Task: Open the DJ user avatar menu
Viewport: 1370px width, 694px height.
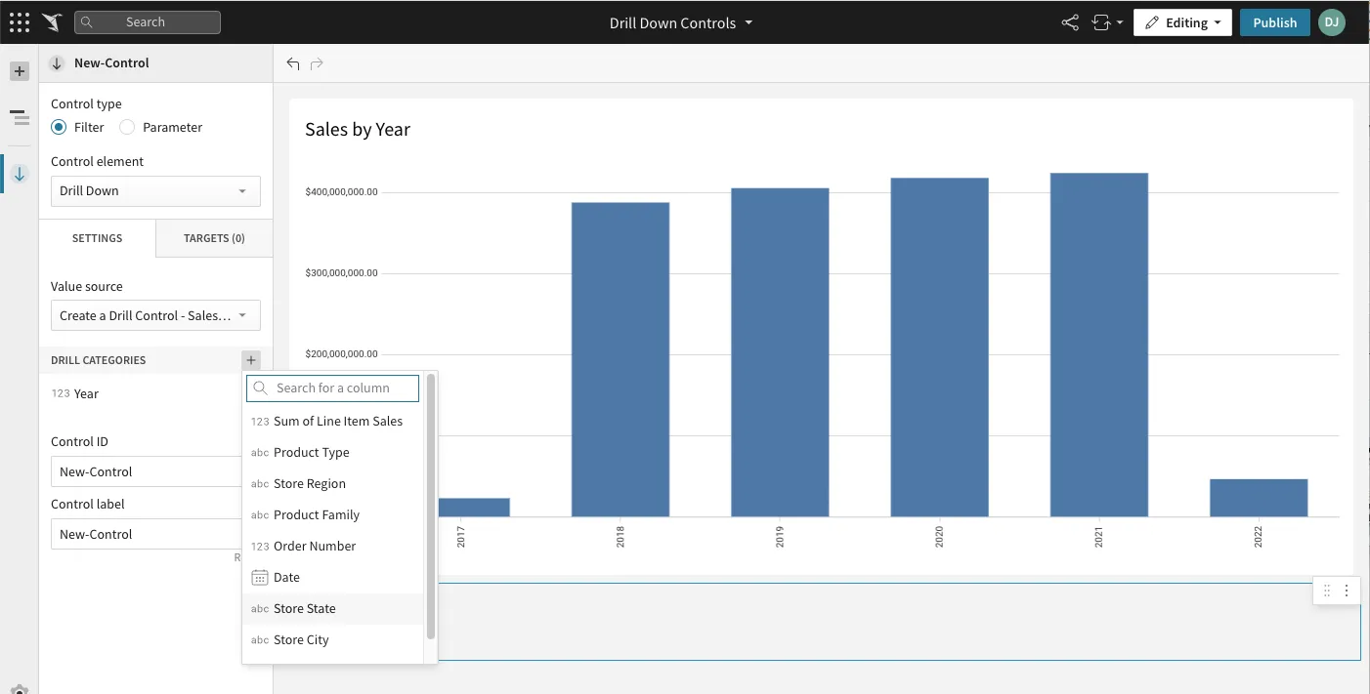Action: click(x=1331, y=22)
